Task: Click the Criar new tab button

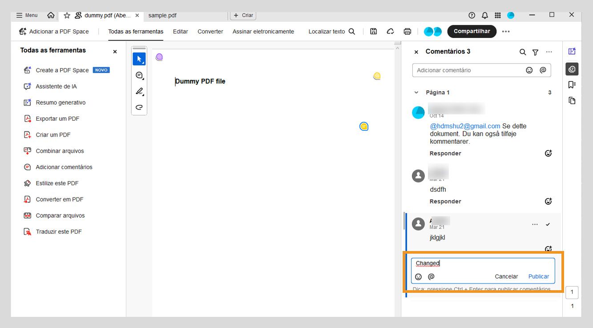Action: pos(243,15)
